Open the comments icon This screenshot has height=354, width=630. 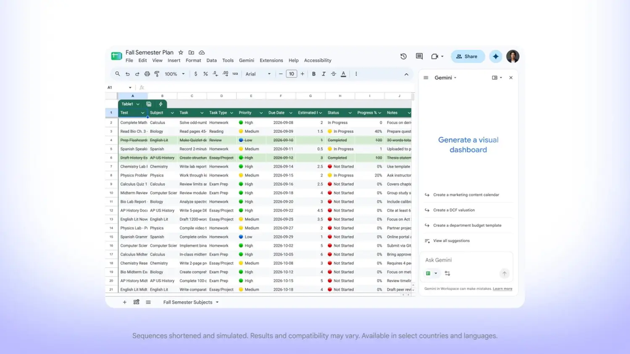pos(419,57)
